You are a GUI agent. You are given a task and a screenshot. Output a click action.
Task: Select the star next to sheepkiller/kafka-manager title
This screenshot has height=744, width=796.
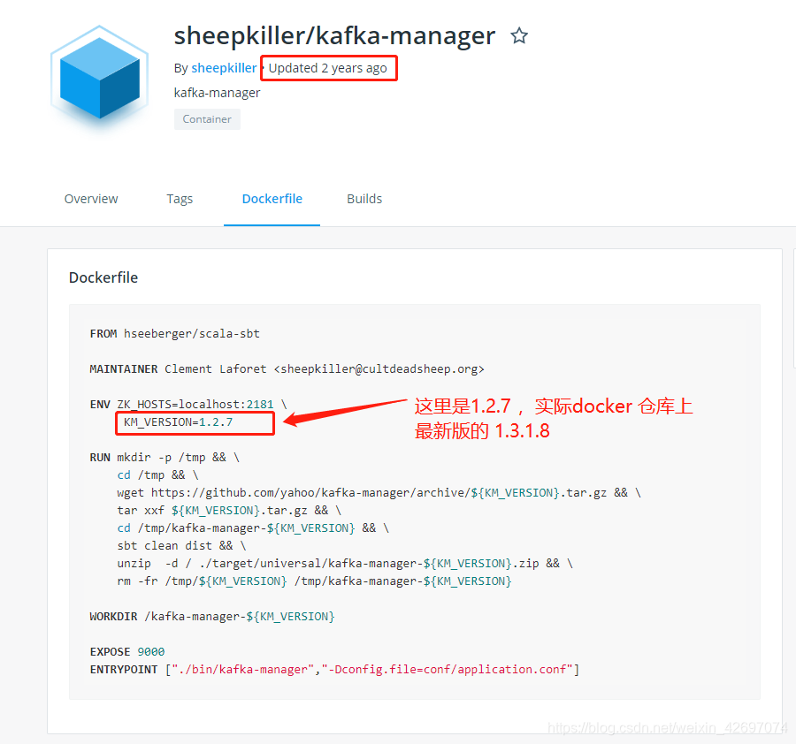point(519,35)
